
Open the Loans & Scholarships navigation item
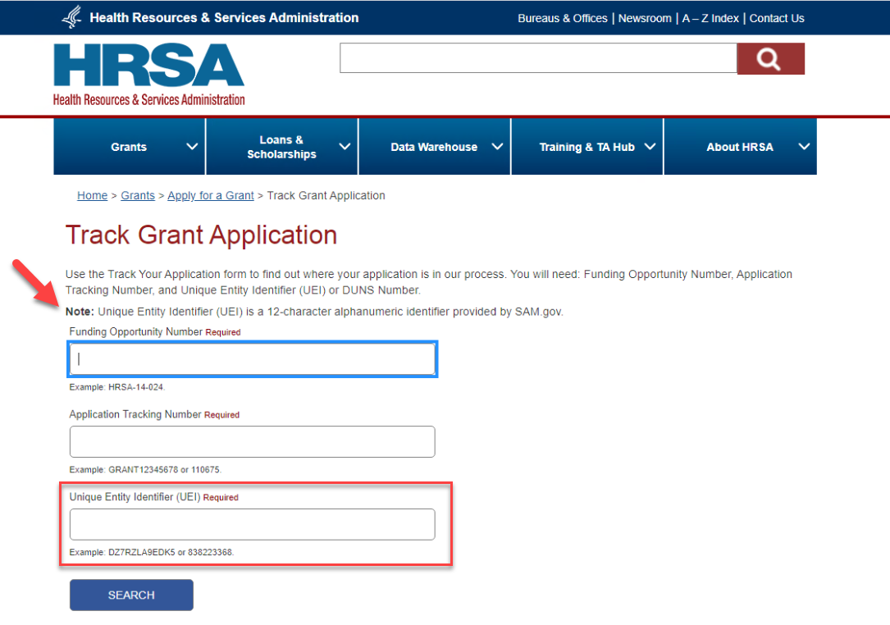[281, 147]
